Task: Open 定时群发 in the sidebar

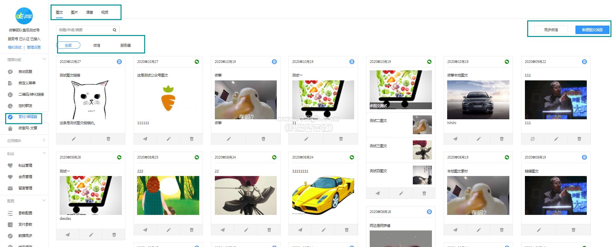Action: [x=25, y=106]
